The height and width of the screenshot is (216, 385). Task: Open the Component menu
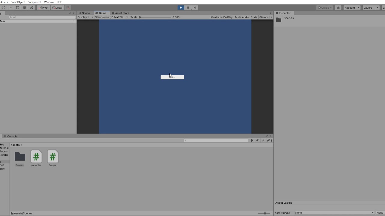click(34, 2)
